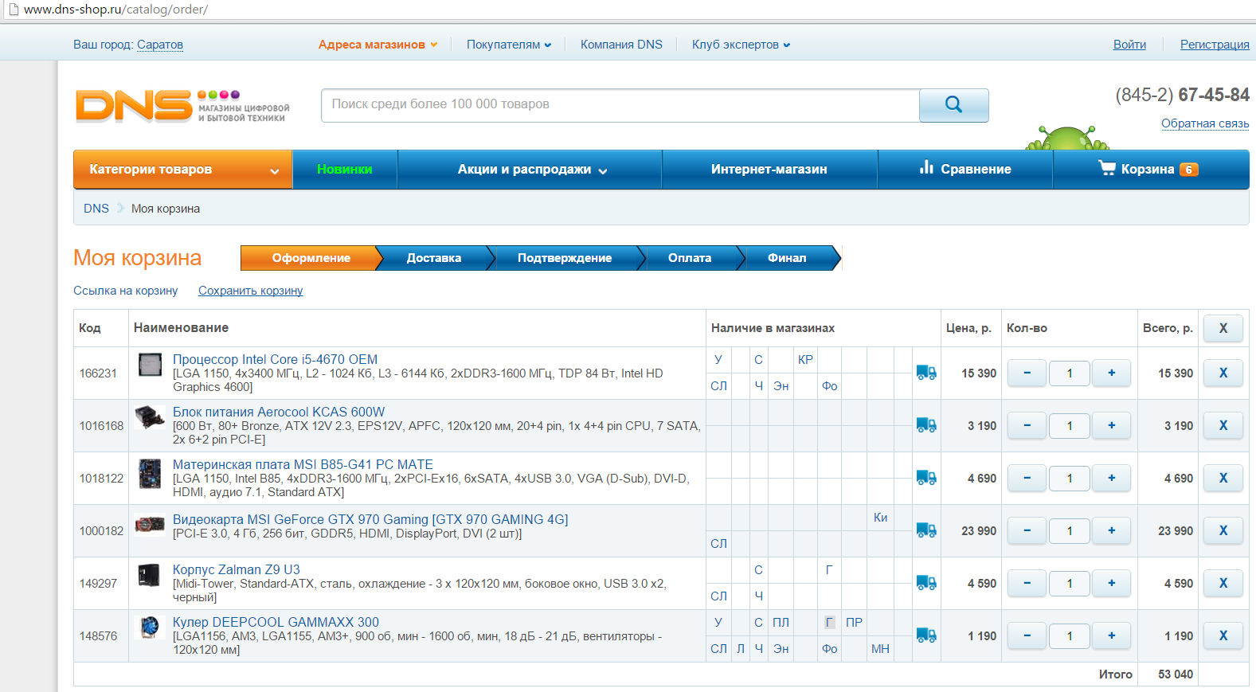
Task: Open Новинки menu item
Action: [345, 169]
